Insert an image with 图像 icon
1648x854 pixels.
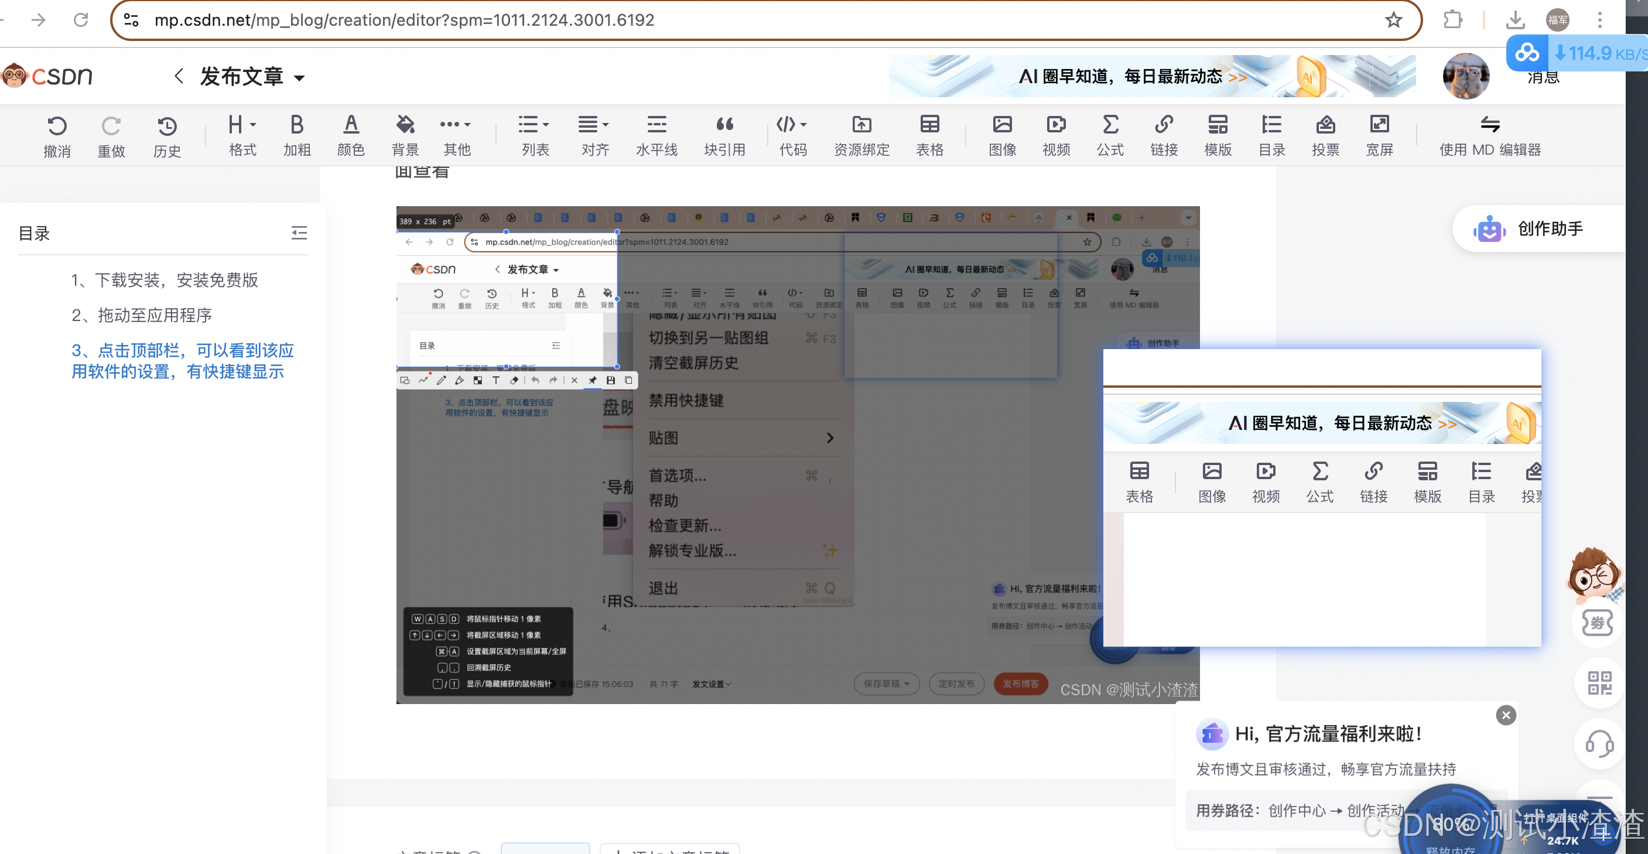pyautogui.click(x=1002, y=135)
